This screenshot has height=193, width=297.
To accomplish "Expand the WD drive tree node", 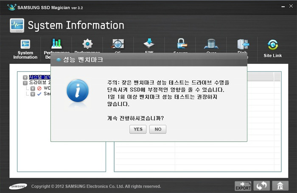I will click(x=33, y=88).
